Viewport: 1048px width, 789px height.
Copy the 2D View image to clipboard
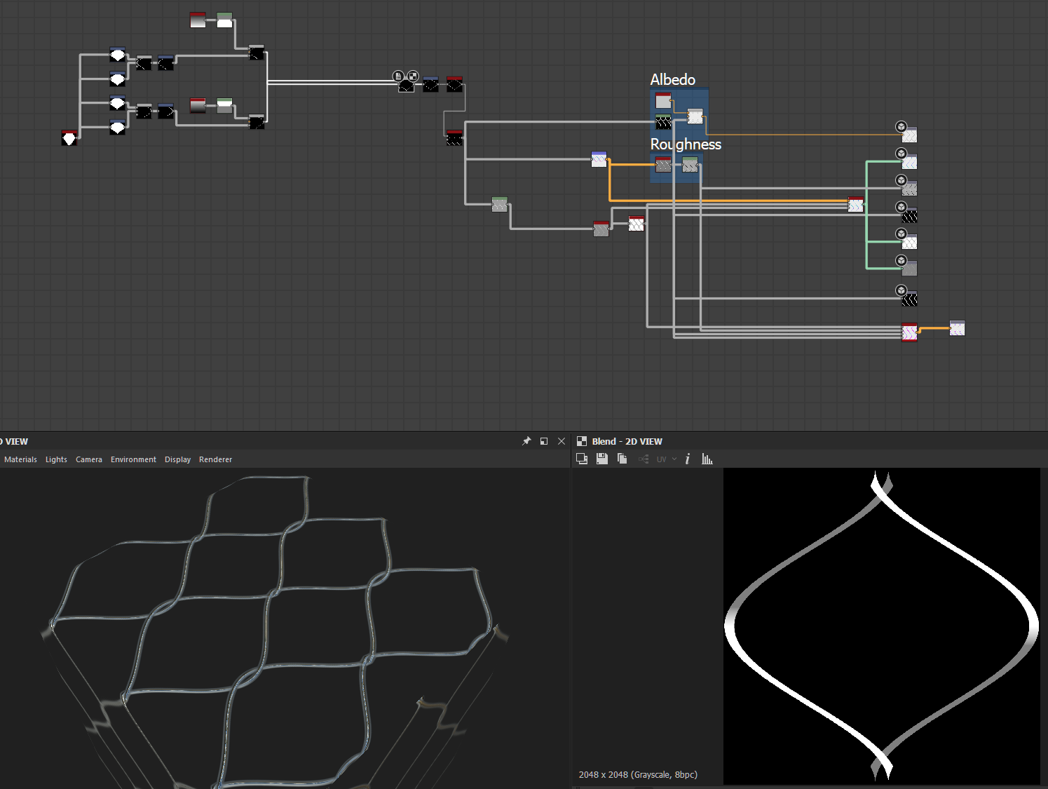(x=622, y=459)
